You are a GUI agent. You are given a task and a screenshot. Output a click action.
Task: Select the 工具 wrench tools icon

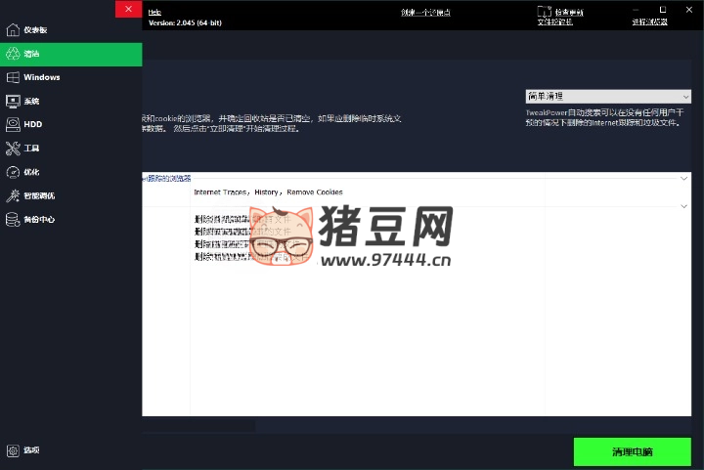13,149
